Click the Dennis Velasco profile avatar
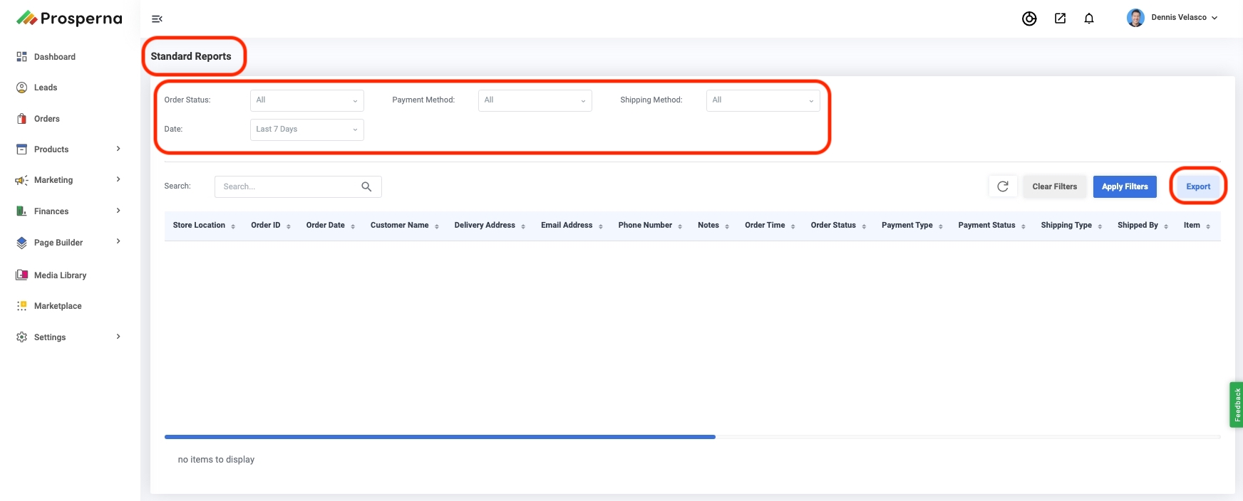This screenshot has height=501, width=1243. tap(1135, 18)
